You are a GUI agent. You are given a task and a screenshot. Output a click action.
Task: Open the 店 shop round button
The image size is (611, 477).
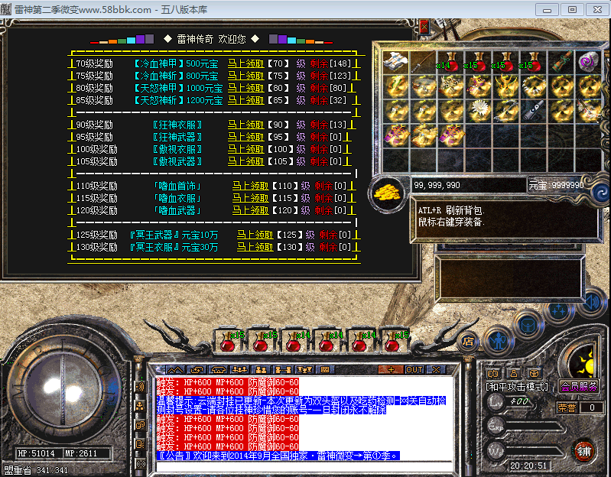click(468, 341)
